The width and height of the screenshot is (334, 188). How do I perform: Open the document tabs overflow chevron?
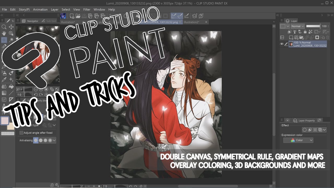274,22
